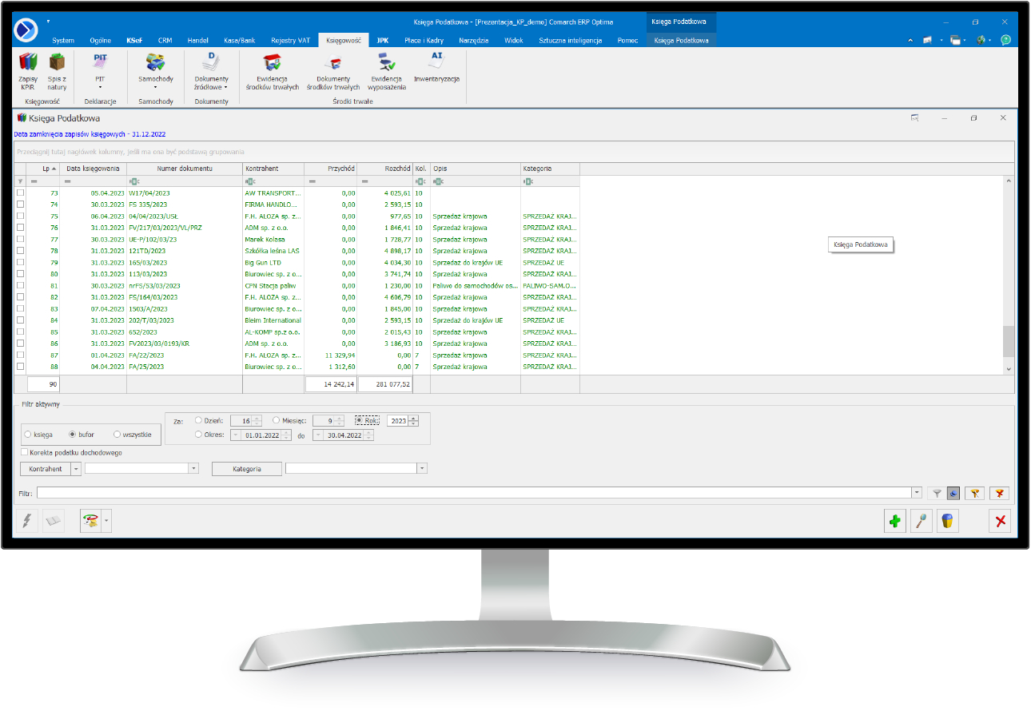Viewport: 1031px width, 711px height.
Task: Open the Narzędzia menu
Action: [474, 39]
